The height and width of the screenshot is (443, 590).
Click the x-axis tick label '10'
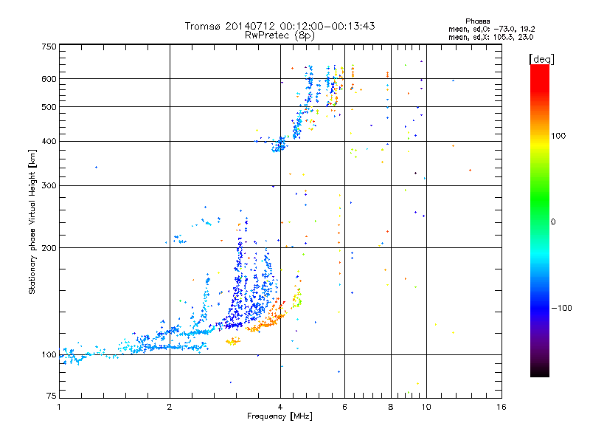(426, 407)
